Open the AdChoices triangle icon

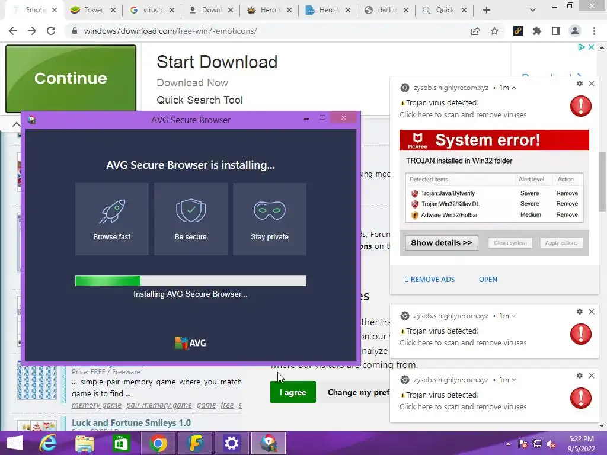tap(581, 47)
